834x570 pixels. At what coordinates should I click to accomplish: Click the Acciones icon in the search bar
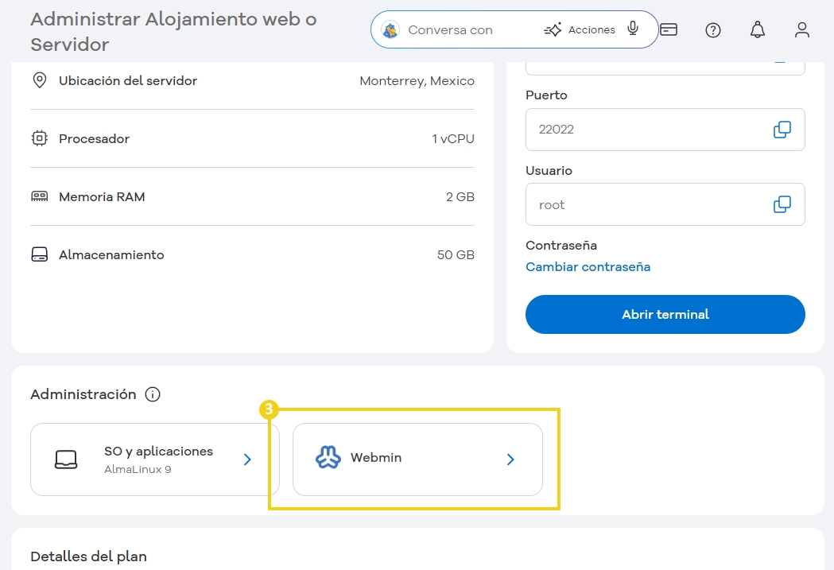[553, 29]
